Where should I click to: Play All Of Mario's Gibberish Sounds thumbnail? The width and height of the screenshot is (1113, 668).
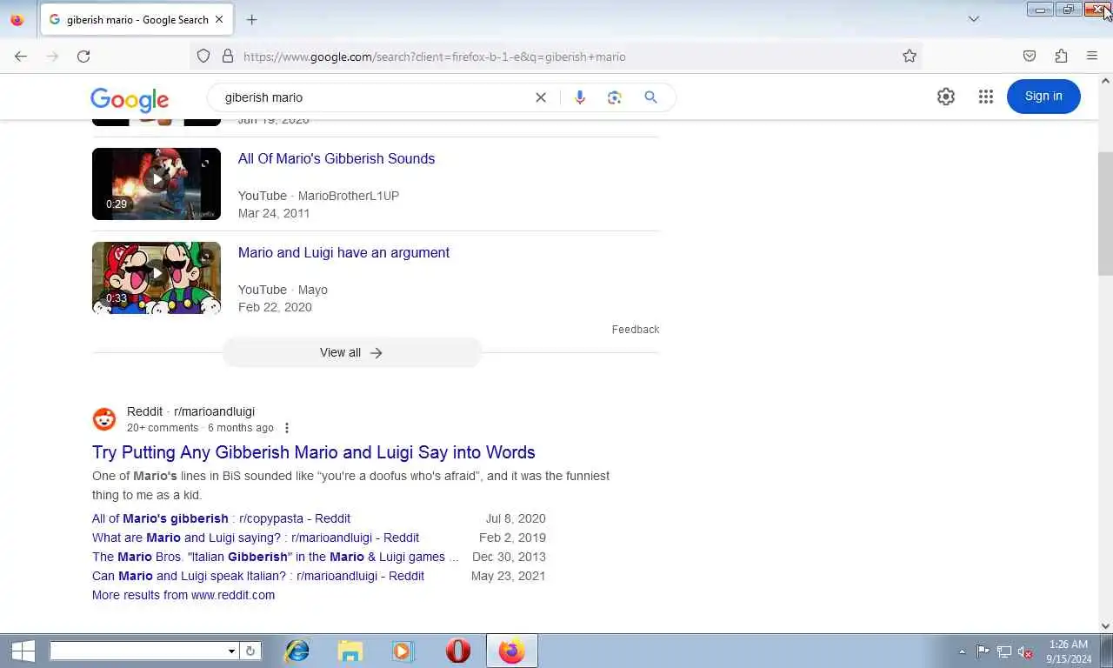pos(157,184)
